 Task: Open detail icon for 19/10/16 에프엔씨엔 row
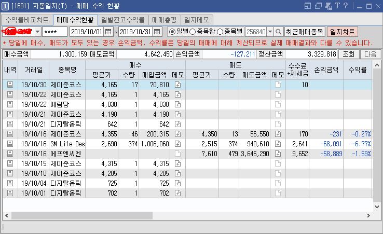pos(10,154)
